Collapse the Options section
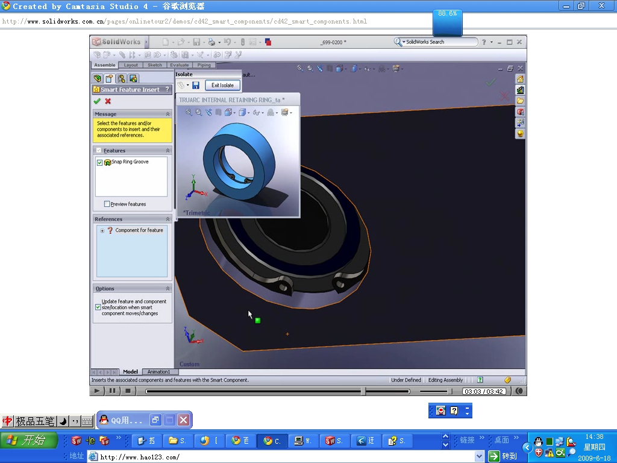617x463 pixels. pyautogui.click(x=168, y=289)
